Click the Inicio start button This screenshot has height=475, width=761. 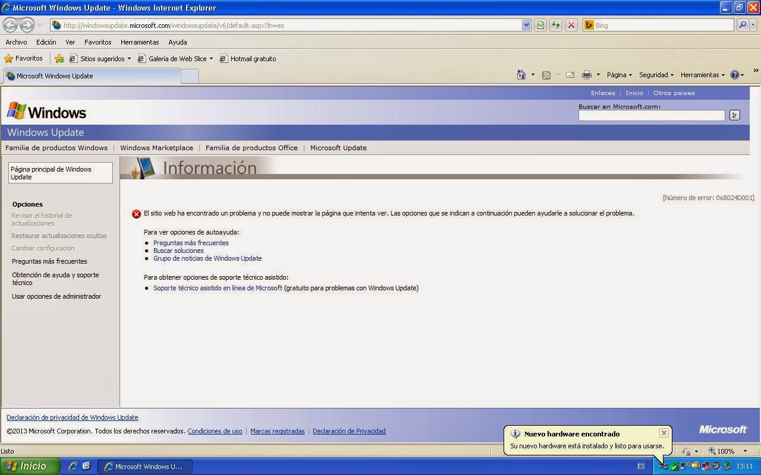pyautogui.click(x=30, y=466)
